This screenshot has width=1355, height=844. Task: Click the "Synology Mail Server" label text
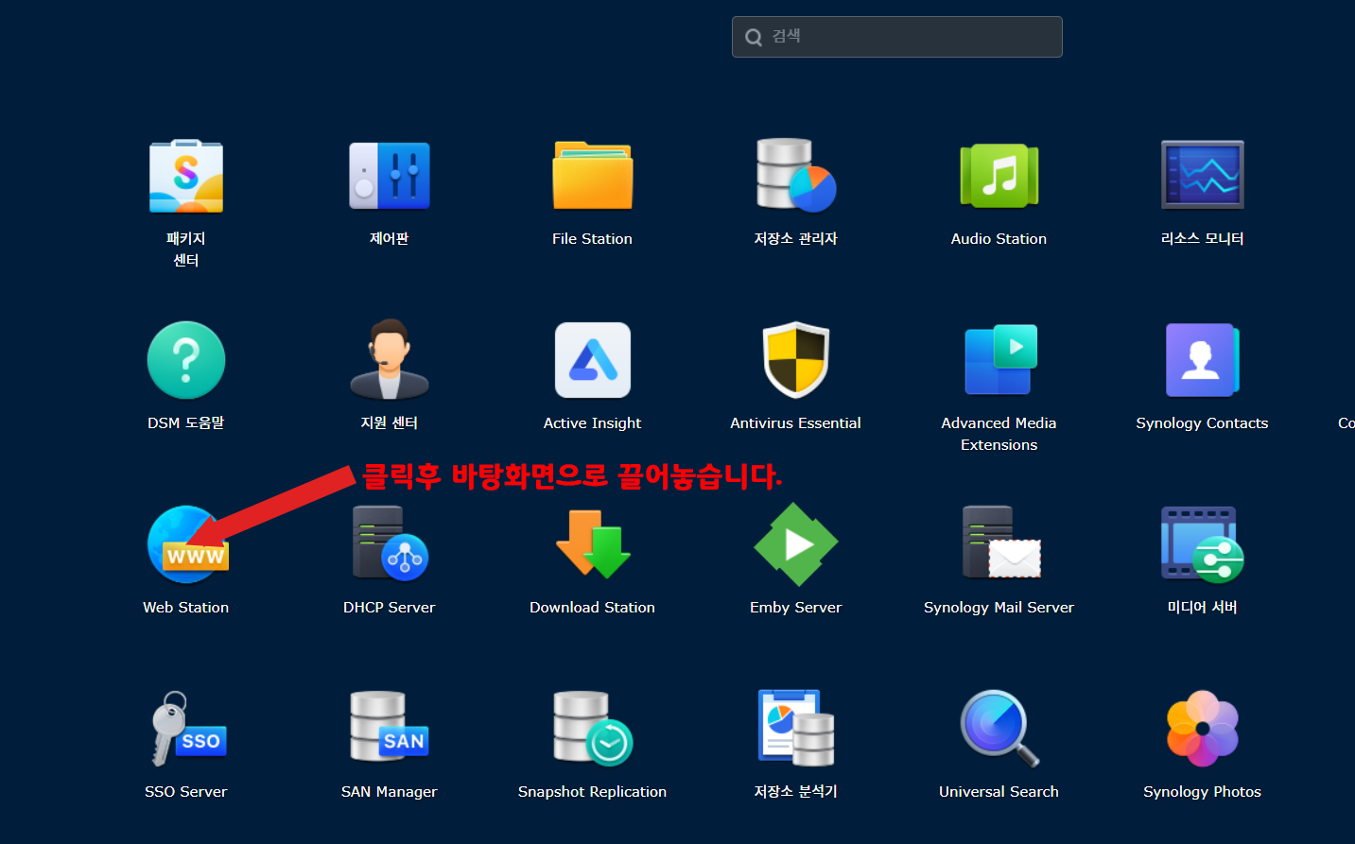point(999,608)
